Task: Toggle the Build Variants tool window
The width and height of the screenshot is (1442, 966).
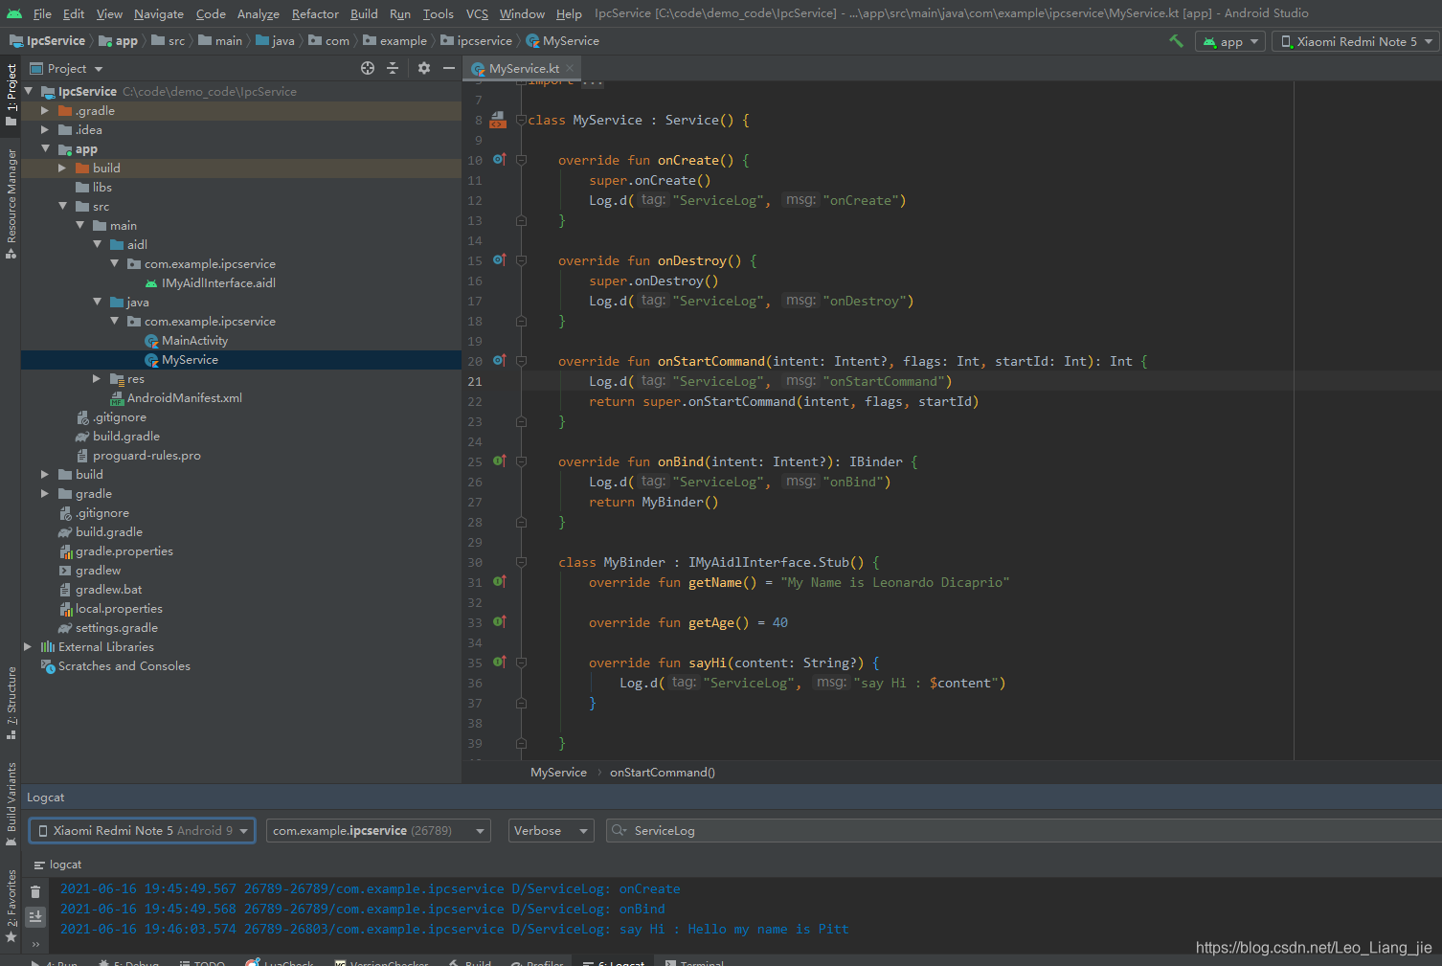Action: pyautogui.click(x=11, y=802)
